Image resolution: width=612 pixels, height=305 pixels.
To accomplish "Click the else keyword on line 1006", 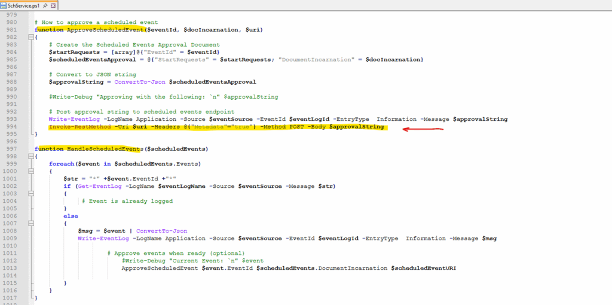I will tap(71, 216).
